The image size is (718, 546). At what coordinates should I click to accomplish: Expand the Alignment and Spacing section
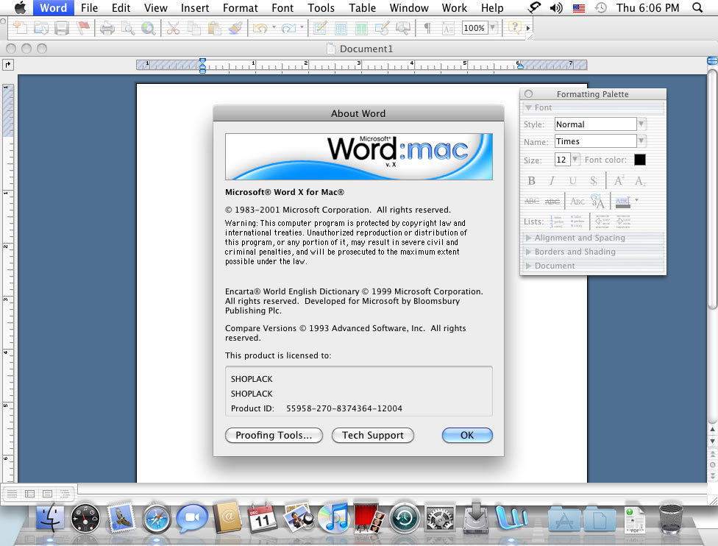click(x=580, y=238)
